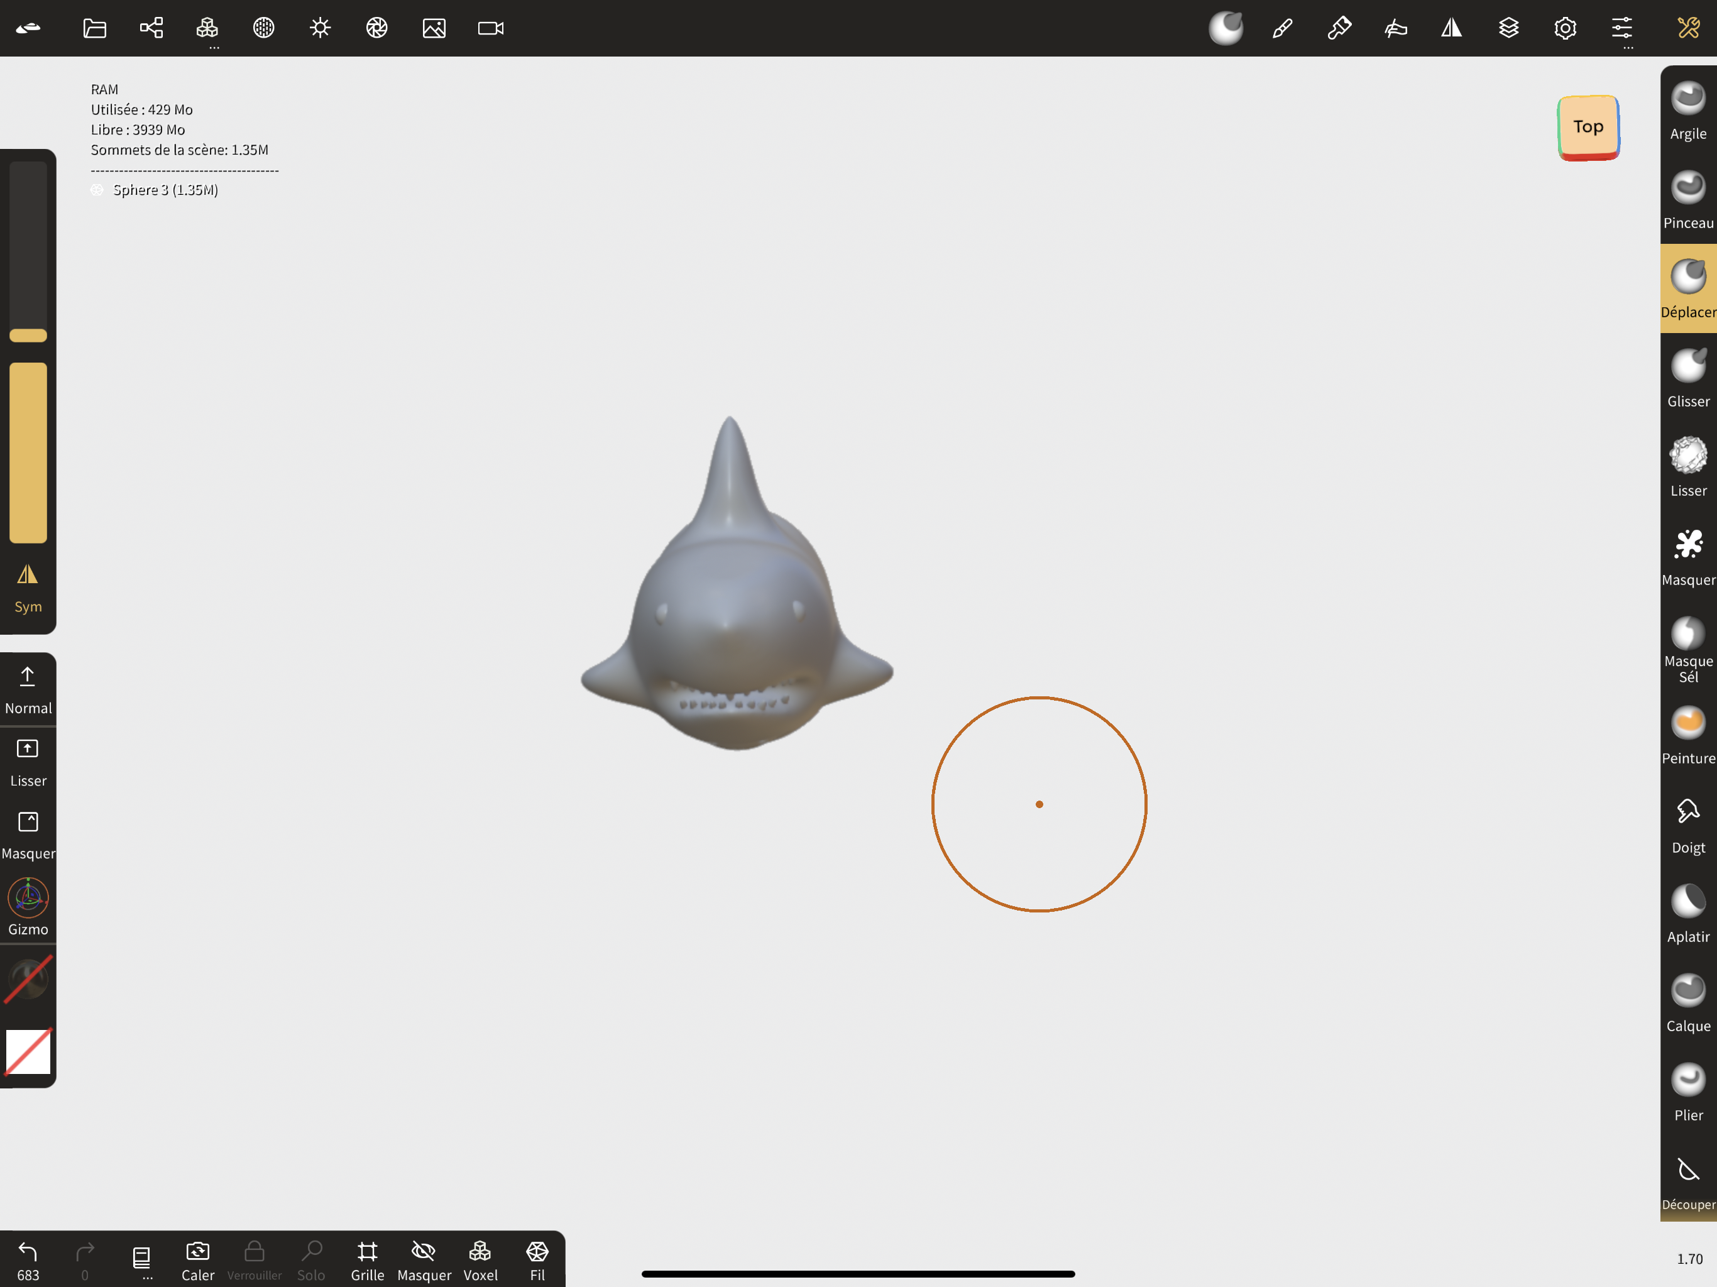Image resolution: width=1717 pixels, height=1287 pixels.
Task: Click the Top view cube
Action: 1588,128
